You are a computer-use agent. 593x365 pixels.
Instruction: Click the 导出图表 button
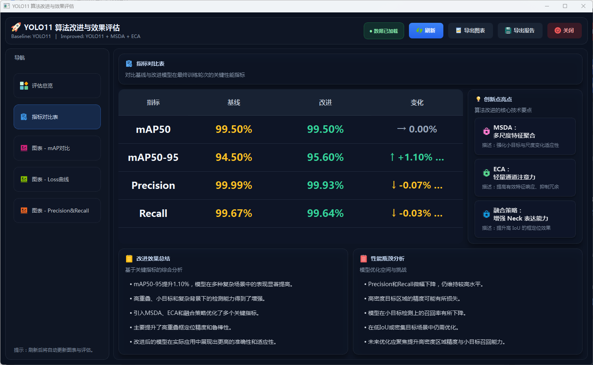coord(471,30)
